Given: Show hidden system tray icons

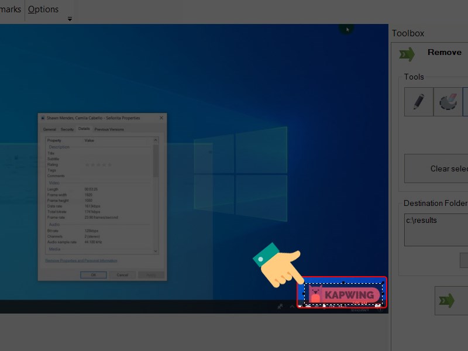Looking at the screenshot, I should (292, 307).
